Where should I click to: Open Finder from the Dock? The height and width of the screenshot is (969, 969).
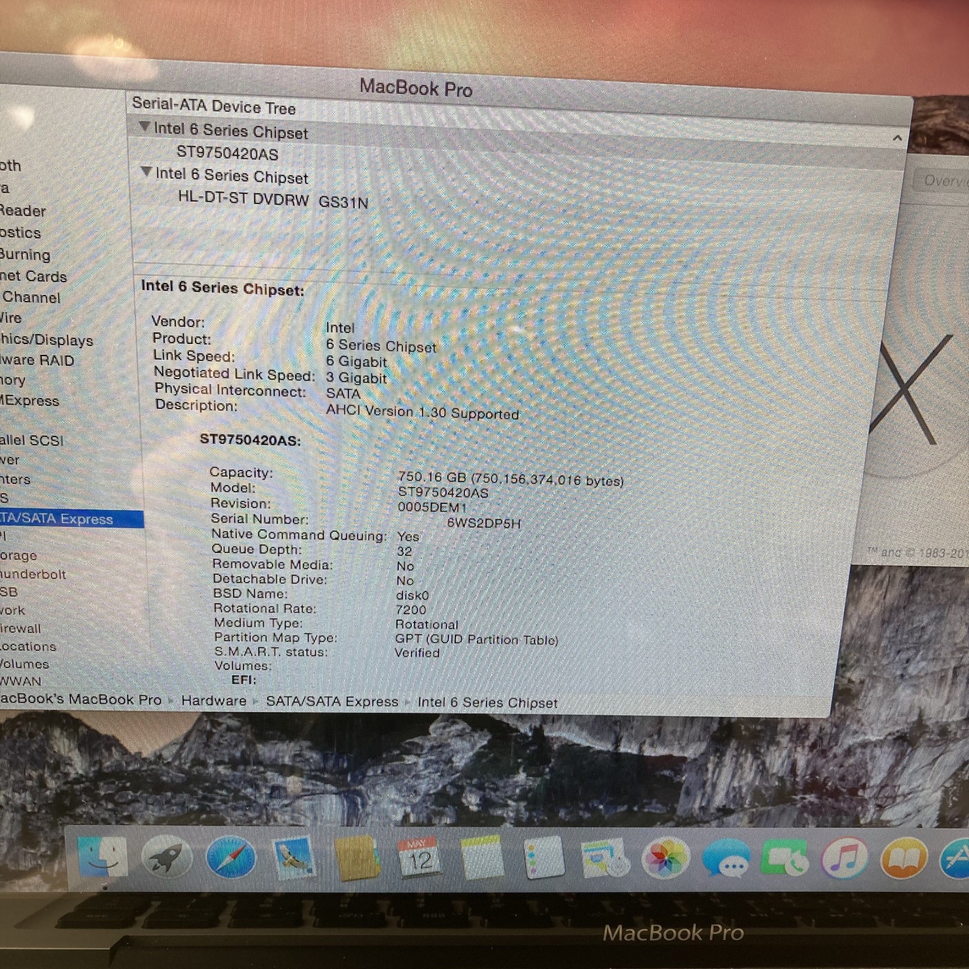click(104, 856)
